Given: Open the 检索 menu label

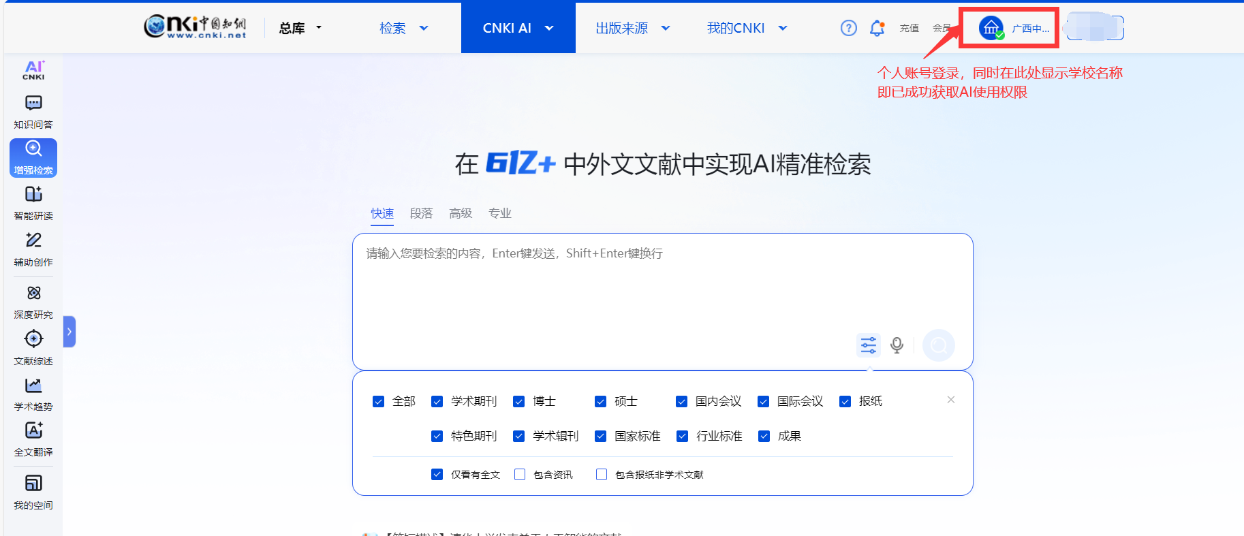Looking at the screenshot, I should click(x=392, y=28).
